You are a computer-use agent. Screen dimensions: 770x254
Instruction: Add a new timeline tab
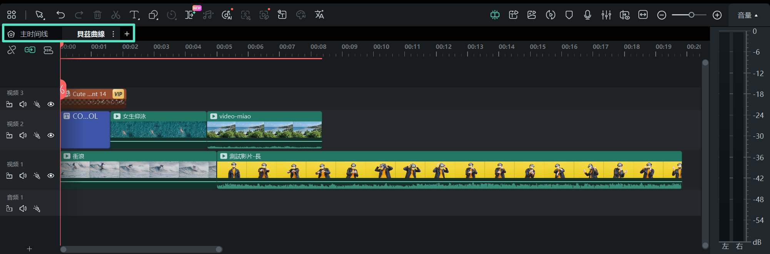[127, 34]
